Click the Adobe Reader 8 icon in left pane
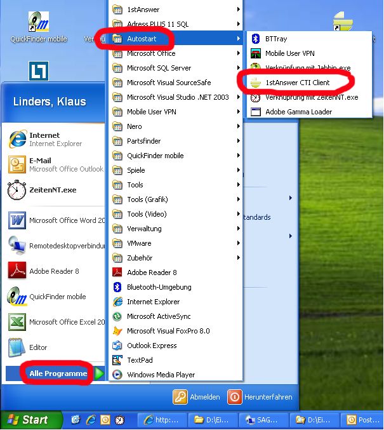The height and width of the screenshot is (430, 384). 17,271
